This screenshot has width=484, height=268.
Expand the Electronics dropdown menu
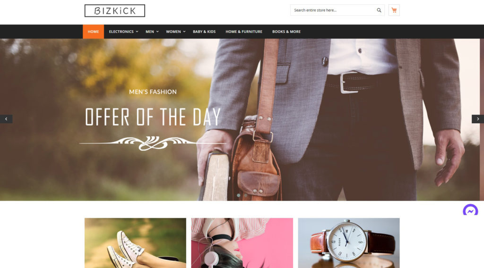point(123,32)
